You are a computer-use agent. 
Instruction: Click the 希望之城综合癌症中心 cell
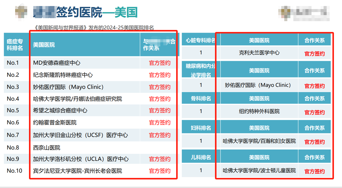(60, 110)
